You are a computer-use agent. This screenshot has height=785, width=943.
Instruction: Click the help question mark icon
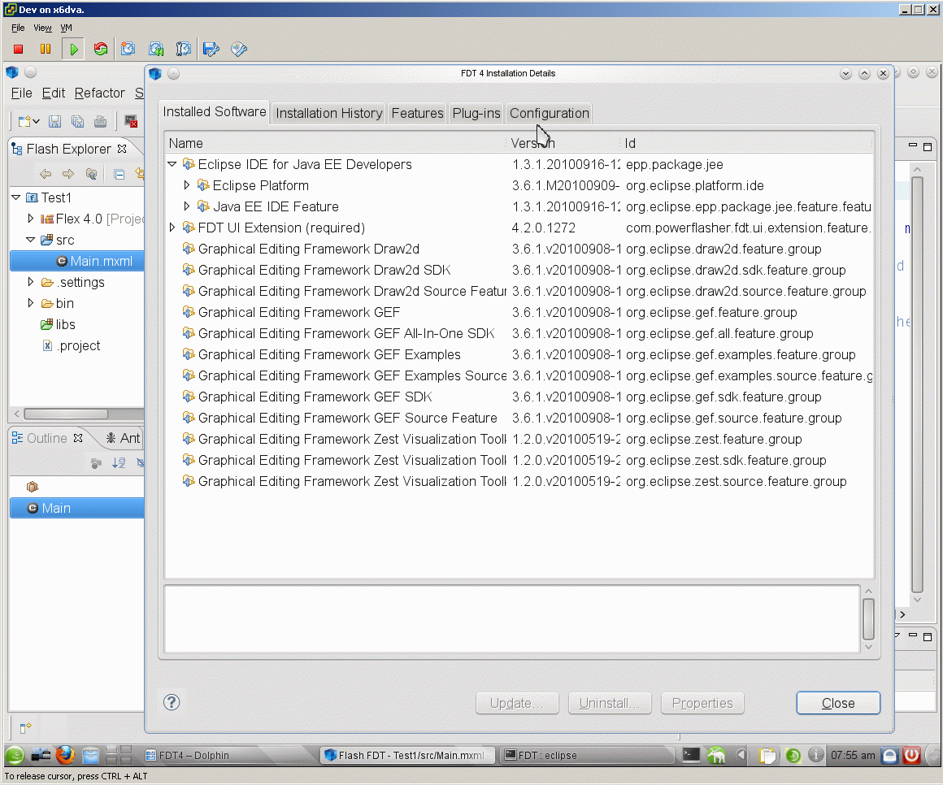click(x=172, y=702)
